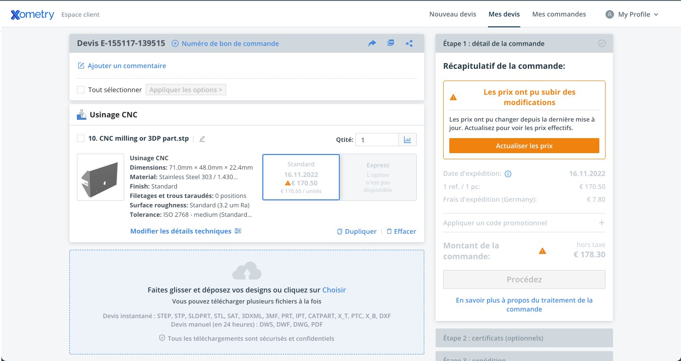681x361 pixels.
Task: Click the forward/share arrow icon in quote header
Action: [372, 43]
